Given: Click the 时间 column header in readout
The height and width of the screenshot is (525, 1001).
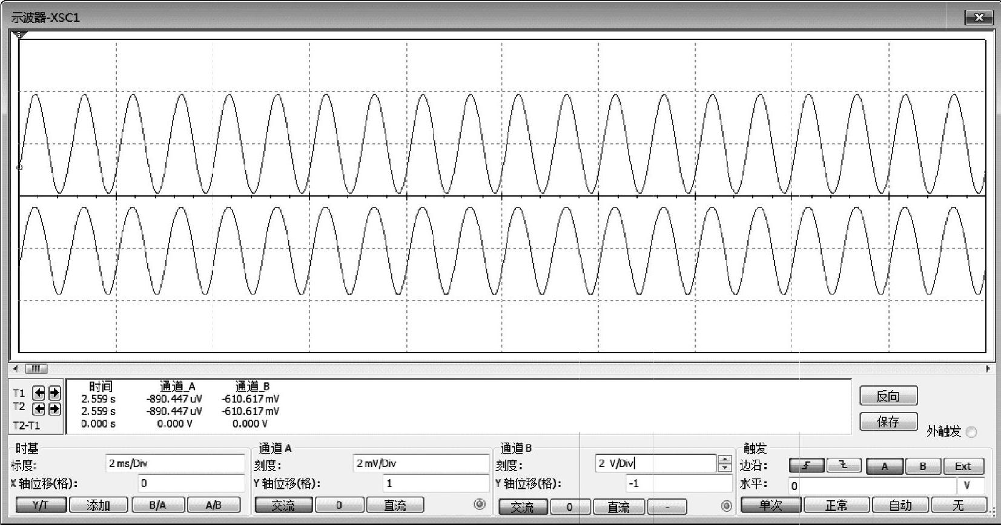Looking at the screenshot, I should pos(101,386).
